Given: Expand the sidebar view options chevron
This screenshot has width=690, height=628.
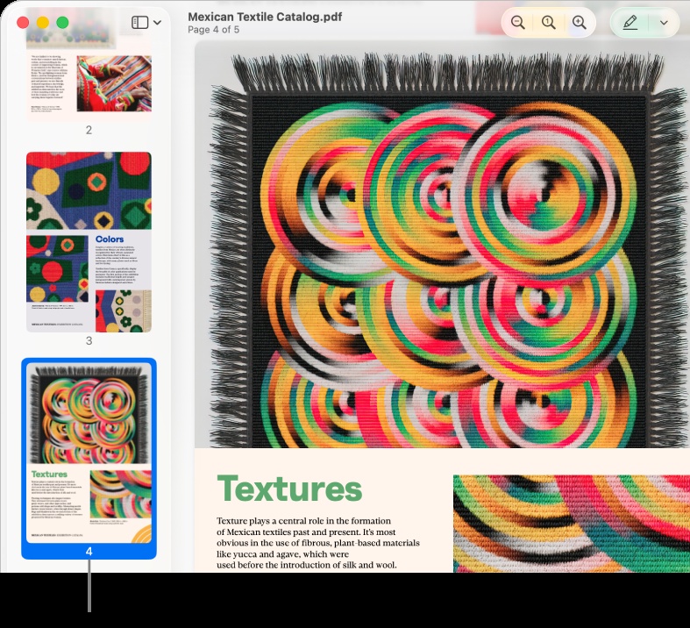Looking at the screenshot, I should pyautogui.click(x=157, y=23).
